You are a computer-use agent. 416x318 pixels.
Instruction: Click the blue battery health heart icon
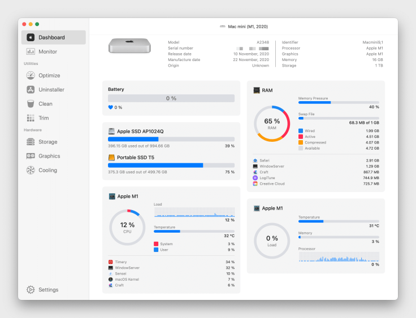[111, 107]
